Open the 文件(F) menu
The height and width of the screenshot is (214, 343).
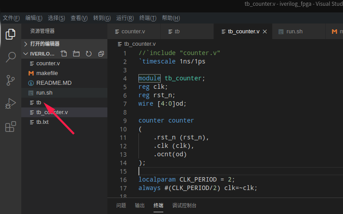click(x=11, y=18)
